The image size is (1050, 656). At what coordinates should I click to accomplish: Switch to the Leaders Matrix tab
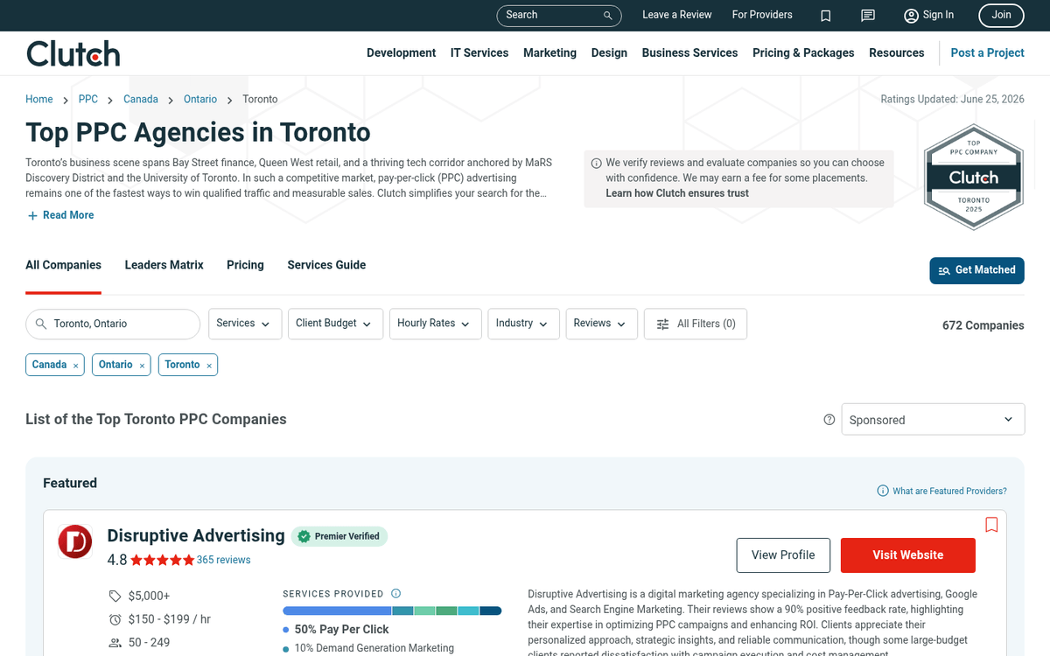[x=164, y=265]
